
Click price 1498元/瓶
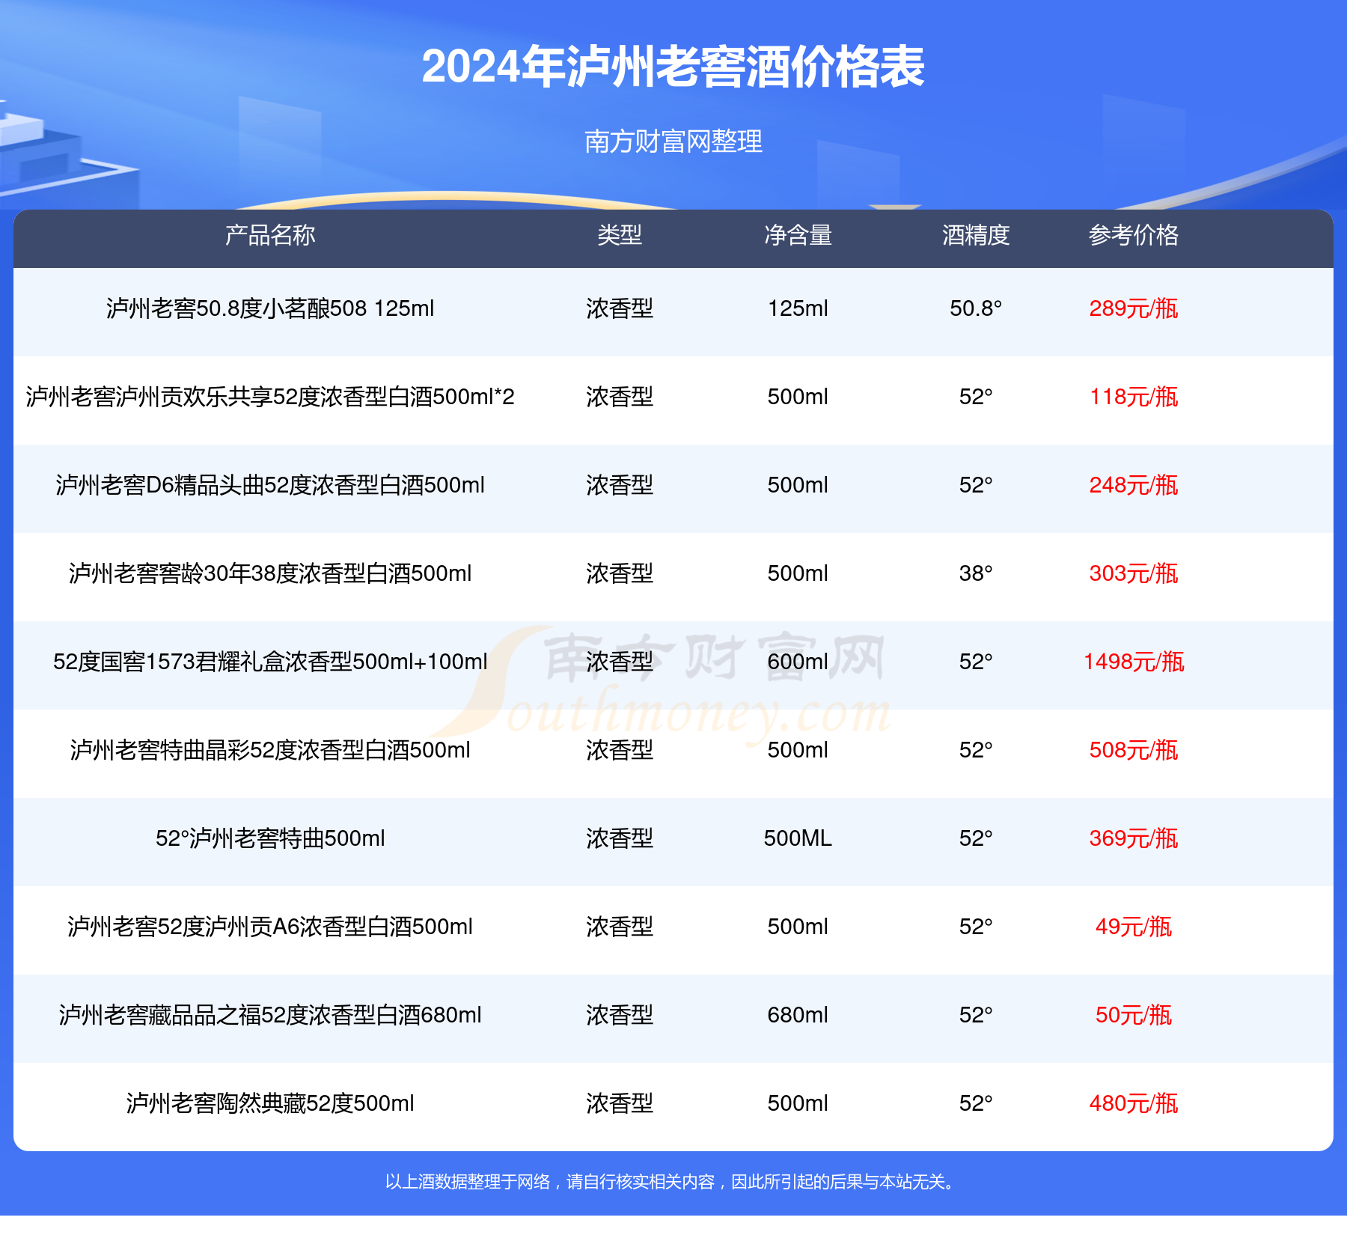pyautogui.click(x=1134, y=662)
